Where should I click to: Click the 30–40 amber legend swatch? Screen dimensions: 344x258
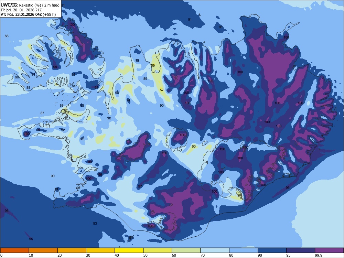coord(100,250)
